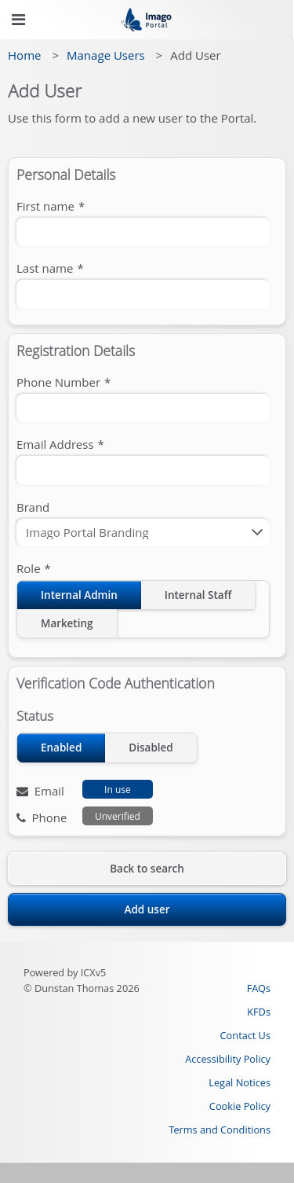Viewport: 294px width, 1183px height.
Task: Focus the Last name field
Action: (143, 294)
